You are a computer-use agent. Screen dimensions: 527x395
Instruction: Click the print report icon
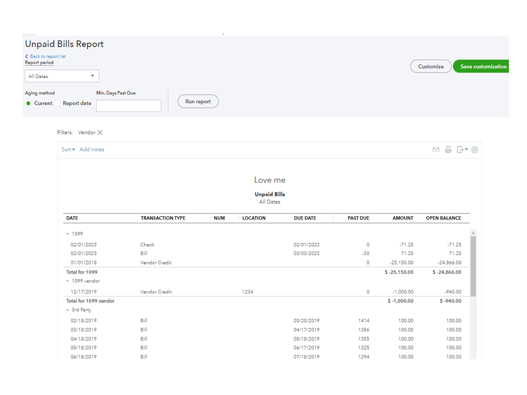[448, 150]
